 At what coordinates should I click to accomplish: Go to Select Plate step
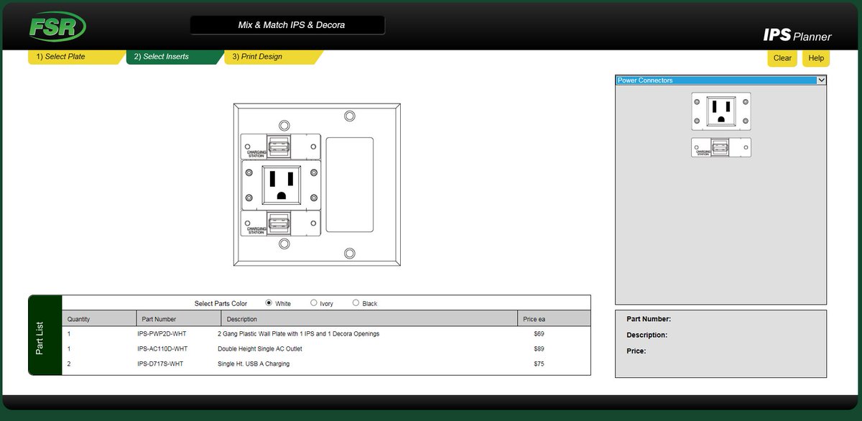(x=76, y=57)
